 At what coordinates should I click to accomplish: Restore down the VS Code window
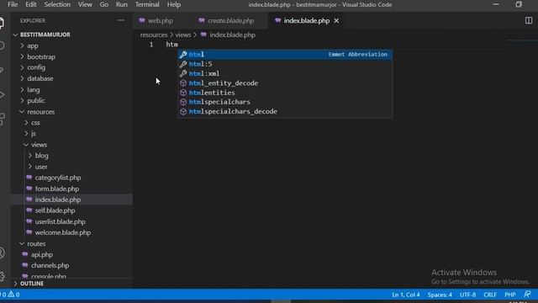click(519, 4)
